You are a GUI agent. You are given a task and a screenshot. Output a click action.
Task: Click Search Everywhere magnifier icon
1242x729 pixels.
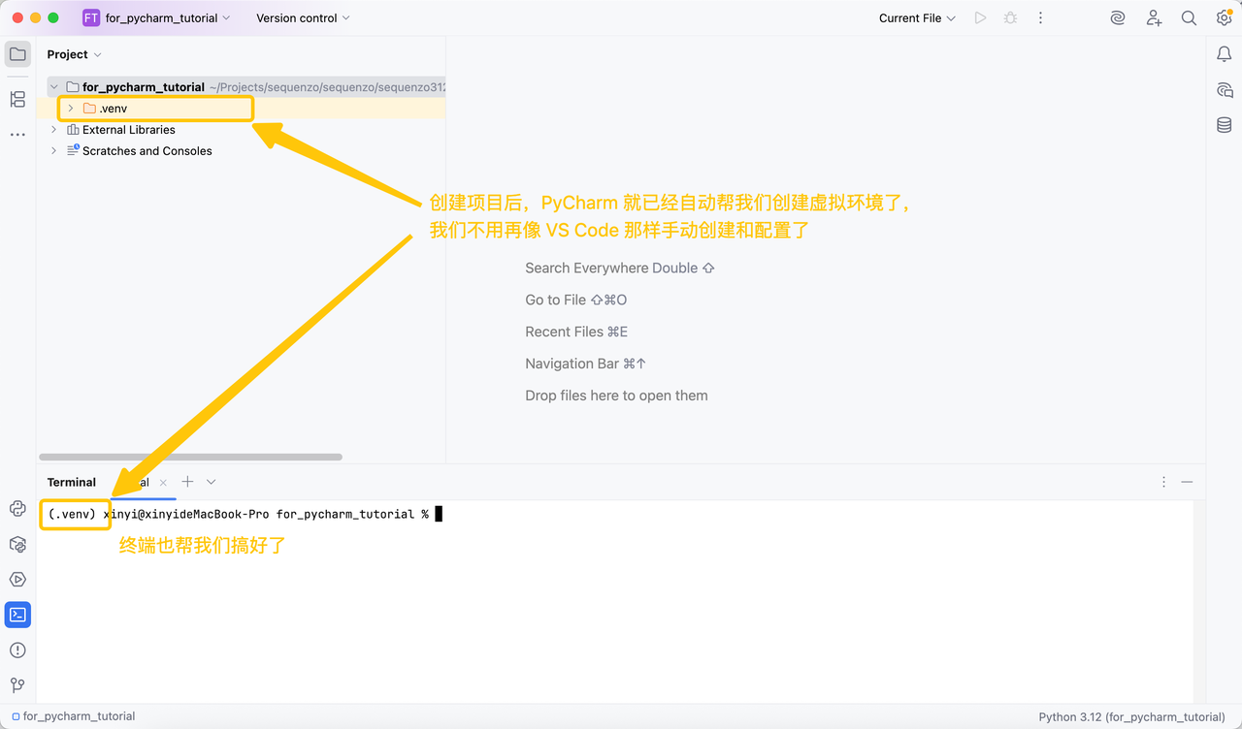pos(1189,18)
